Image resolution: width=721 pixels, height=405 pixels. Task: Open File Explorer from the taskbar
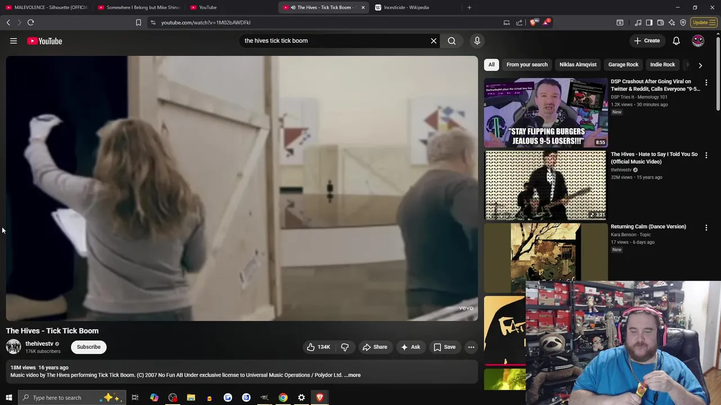click(191, 398)
